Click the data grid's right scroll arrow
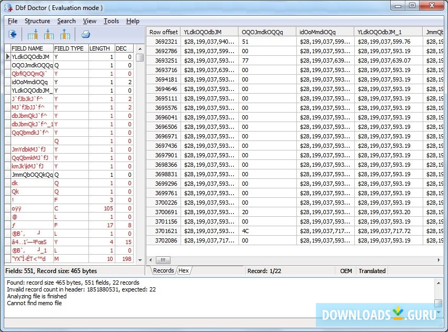 click(439, 260)
